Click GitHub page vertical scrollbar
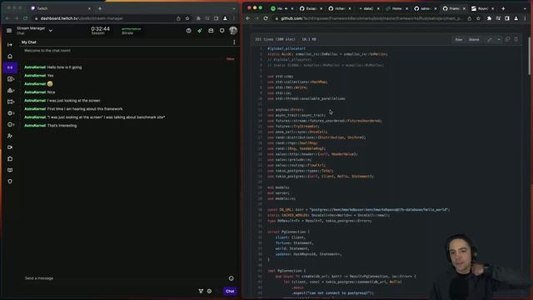Viewport: 533px width, 300px height. click(529, 56)
